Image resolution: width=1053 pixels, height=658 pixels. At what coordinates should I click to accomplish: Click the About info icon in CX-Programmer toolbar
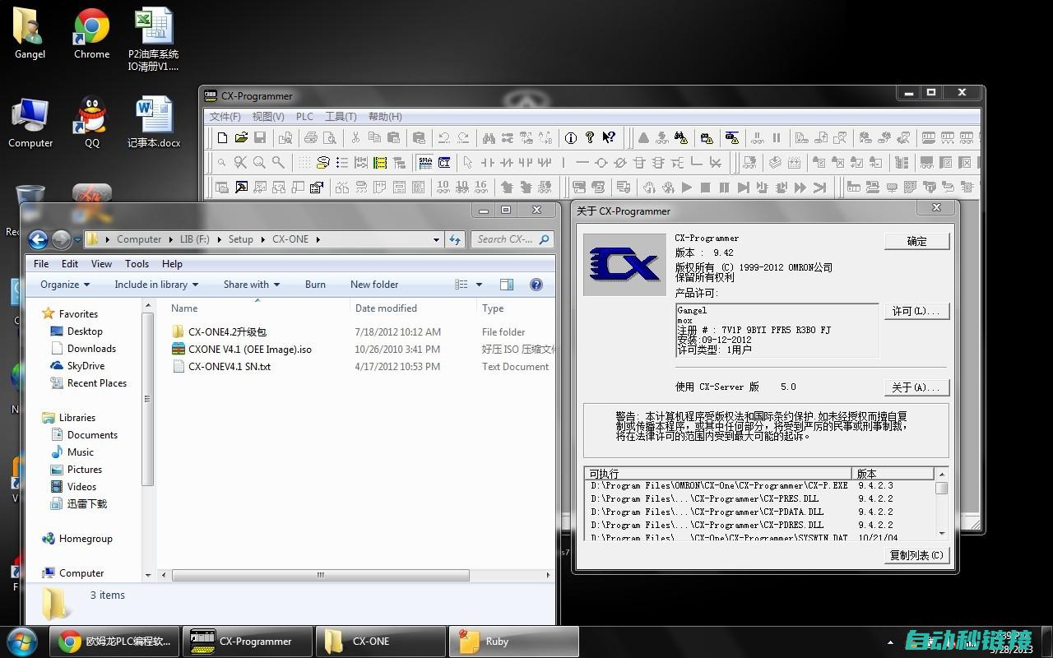pos(570,138)
